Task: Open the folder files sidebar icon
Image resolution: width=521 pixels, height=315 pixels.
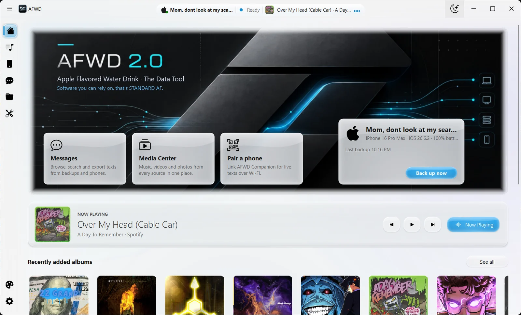Action: [10, 97]
